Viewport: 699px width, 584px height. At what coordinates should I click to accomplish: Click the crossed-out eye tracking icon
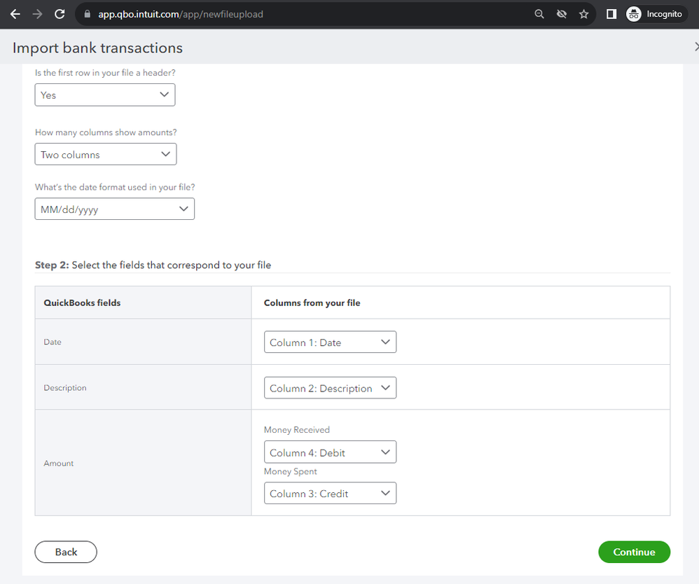pos(561,14)
